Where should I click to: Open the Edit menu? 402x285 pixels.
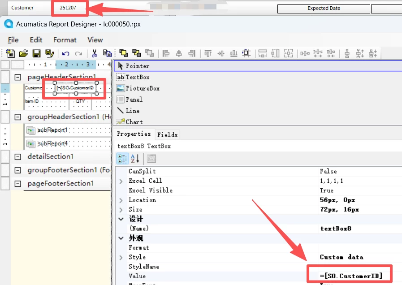(x=36, y=40)
